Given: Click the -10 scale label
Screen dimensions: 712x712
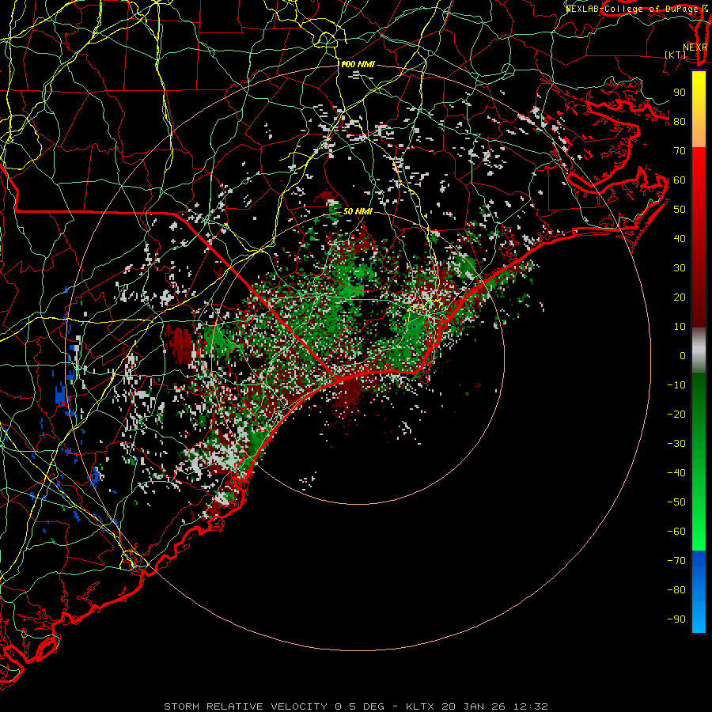Looking at the screenshot, I should pyautogui.click(x=676, y=385).
